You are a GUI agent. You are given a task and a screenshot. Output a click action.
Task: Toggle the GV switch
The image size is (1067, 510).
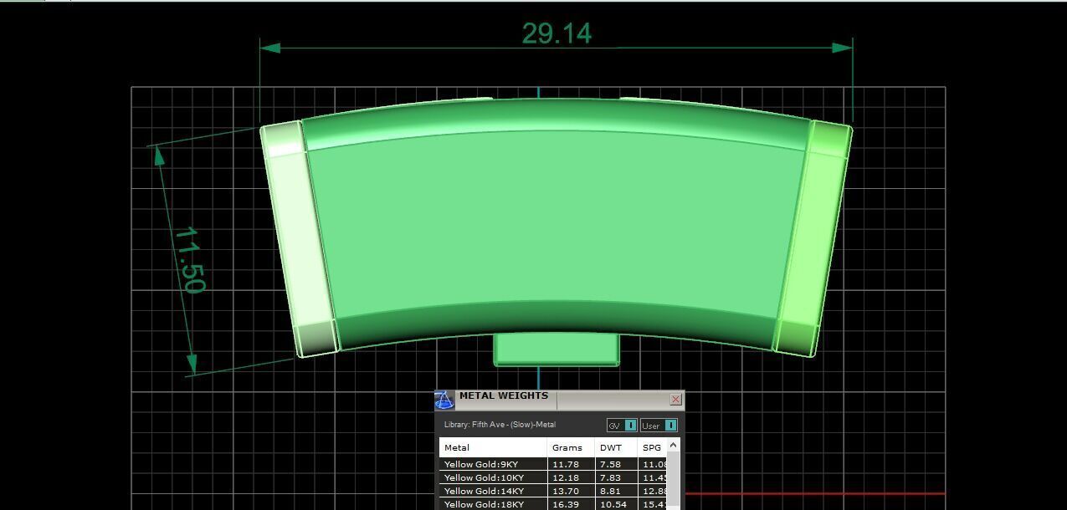(622, 426)
